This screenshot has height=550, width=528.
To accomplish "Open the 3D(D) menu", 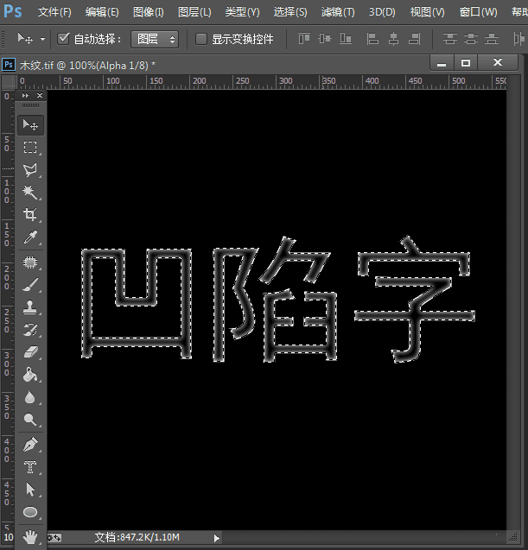I will 382,12.
